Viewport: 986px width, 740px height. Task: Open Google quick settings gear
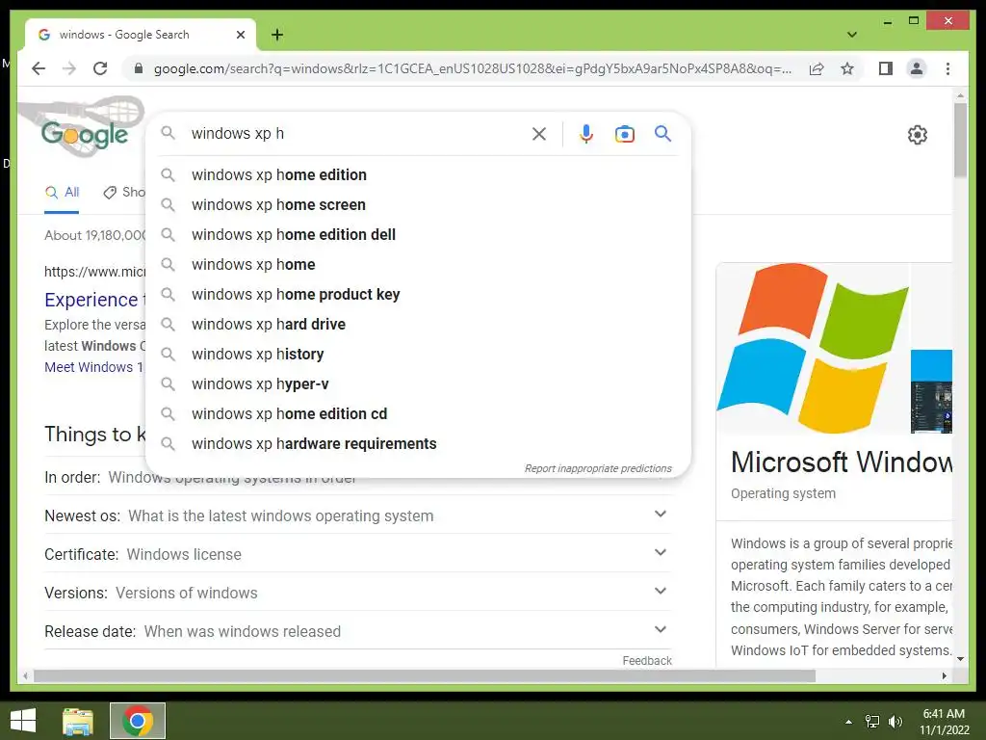pos(918,135)
